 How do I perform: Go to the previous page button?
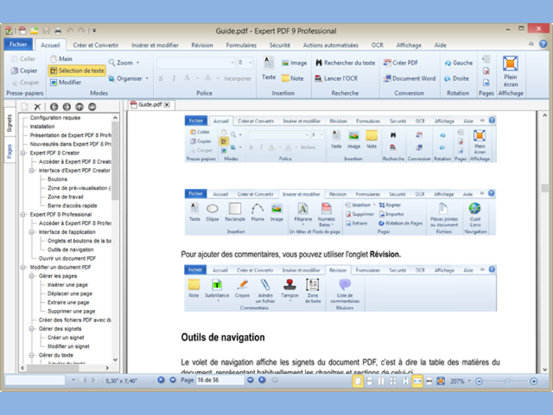pyautogui.click(x=173, y=380)
